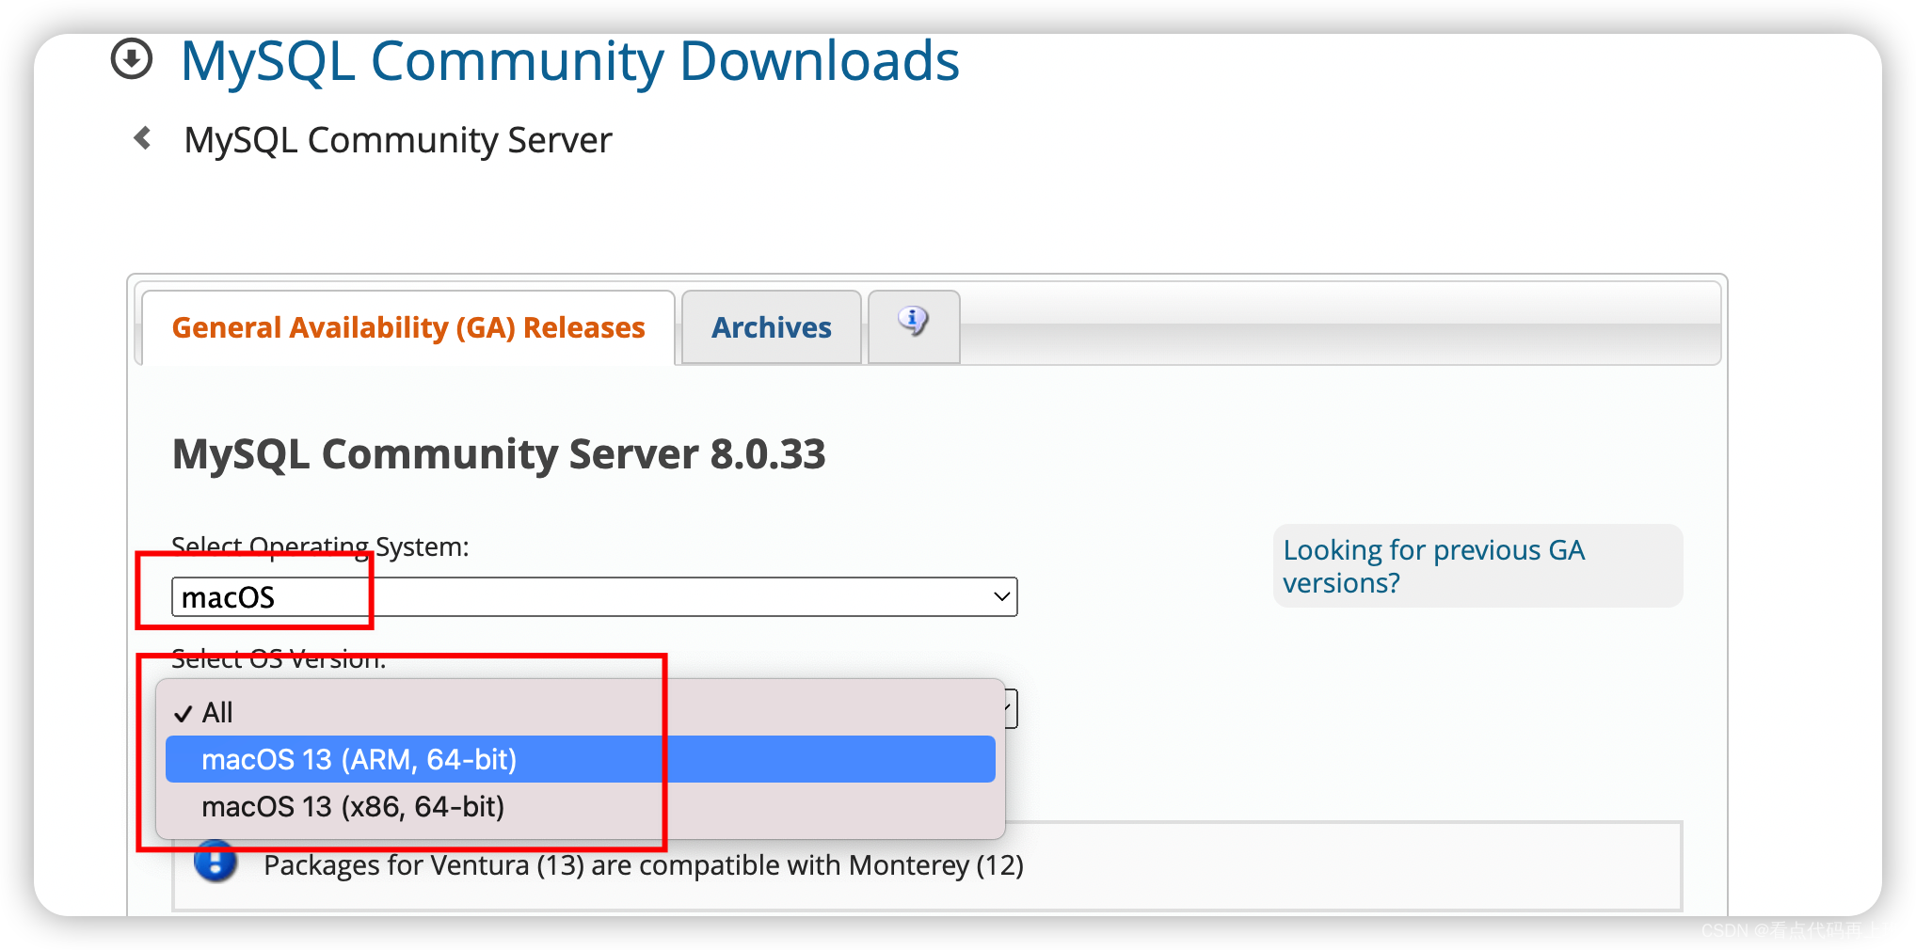Open the Looking for previous GA versions link
1916x950 pixels.
pos(1431,565)
